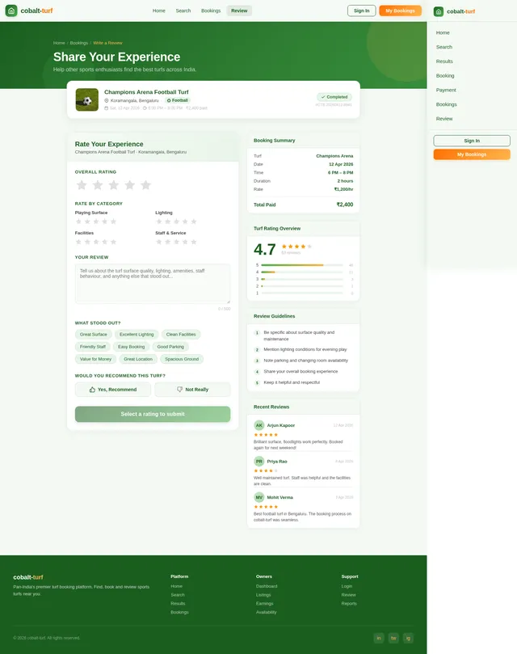
Task: Click the 'ig' social icon in footer
Action: point(408,638)
